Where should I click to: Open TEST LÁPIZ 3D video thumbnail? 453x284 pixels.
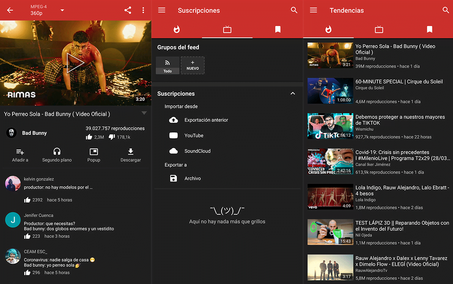coord(330,232)
